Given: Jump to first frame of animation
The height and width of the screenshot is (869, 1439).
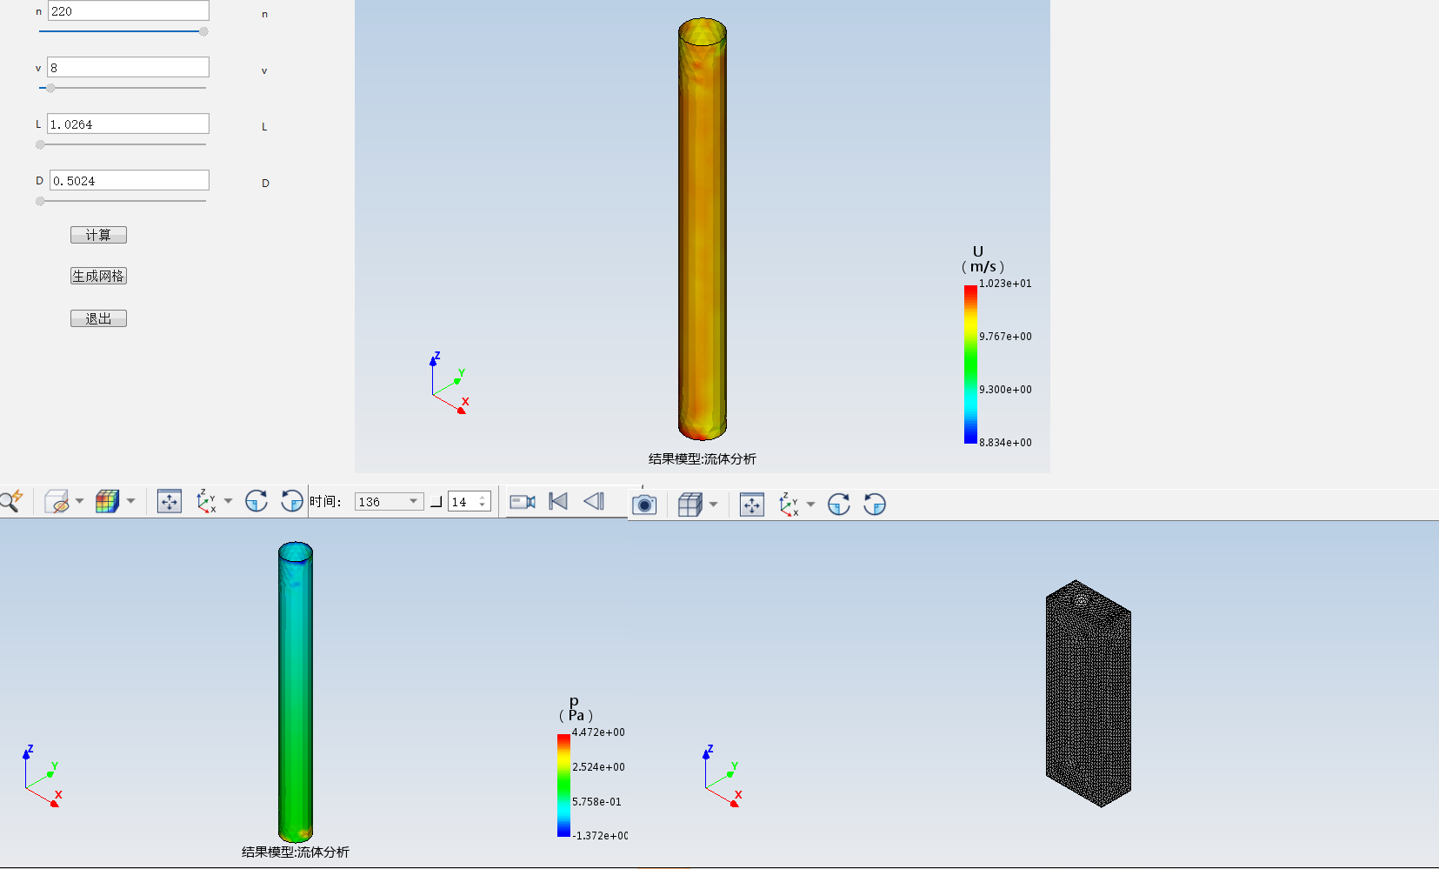Looking at the screenshot, I should (558, 501).
